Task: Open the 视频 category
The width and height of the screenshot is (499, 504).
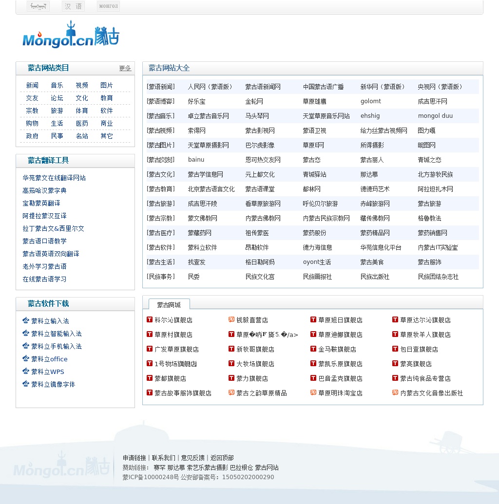Action: [82, 85]
